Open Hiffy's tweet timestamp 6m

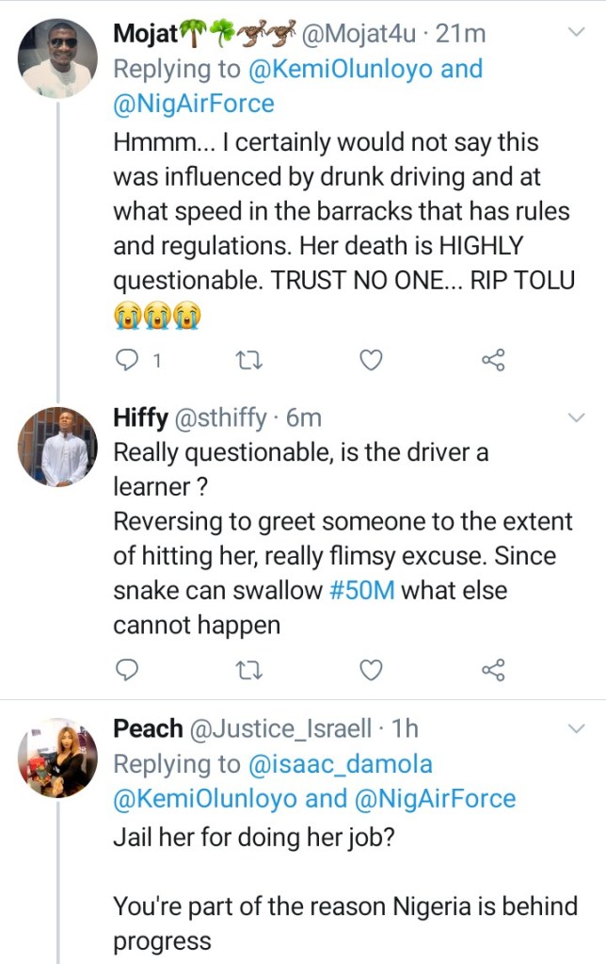[x=303, y=417]
